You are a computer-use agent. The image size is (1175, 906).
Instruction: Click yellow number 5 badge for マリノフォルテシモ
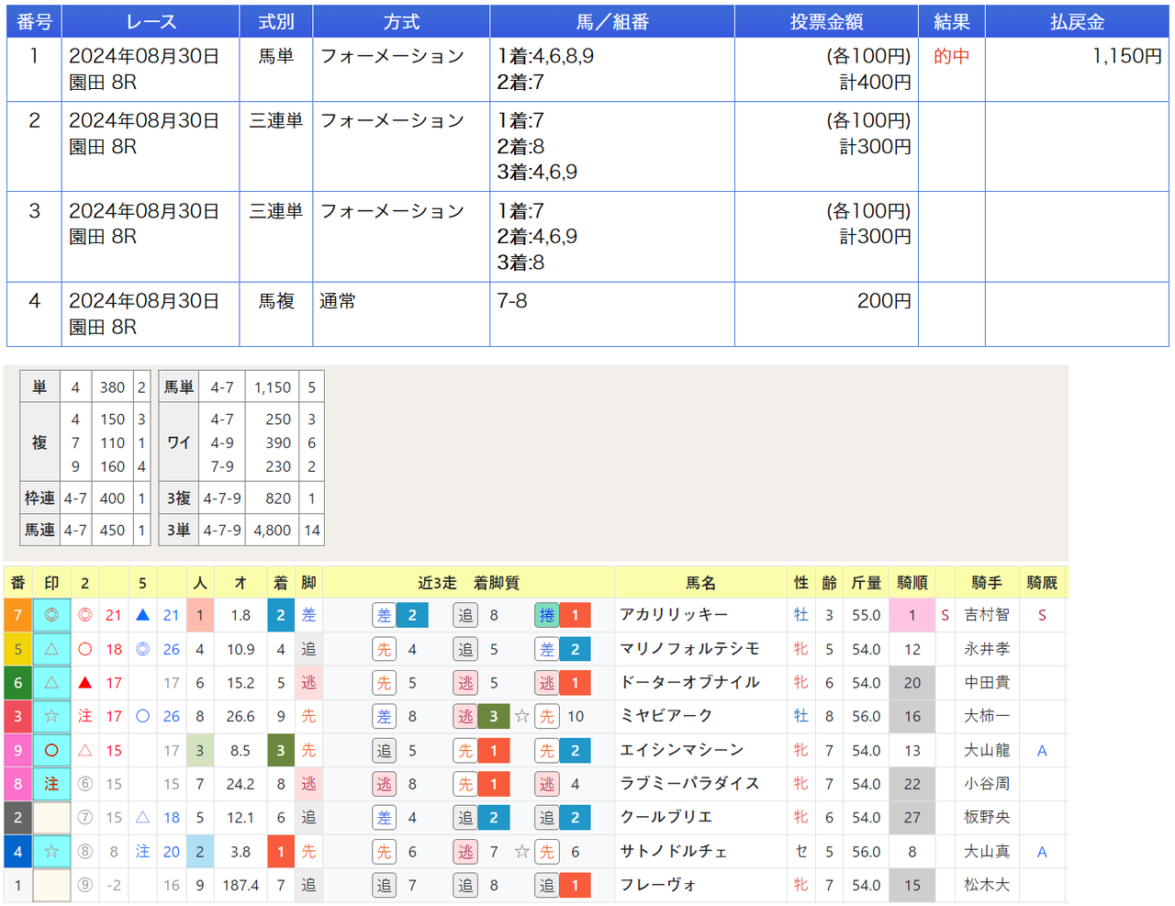tap(17, 649)
